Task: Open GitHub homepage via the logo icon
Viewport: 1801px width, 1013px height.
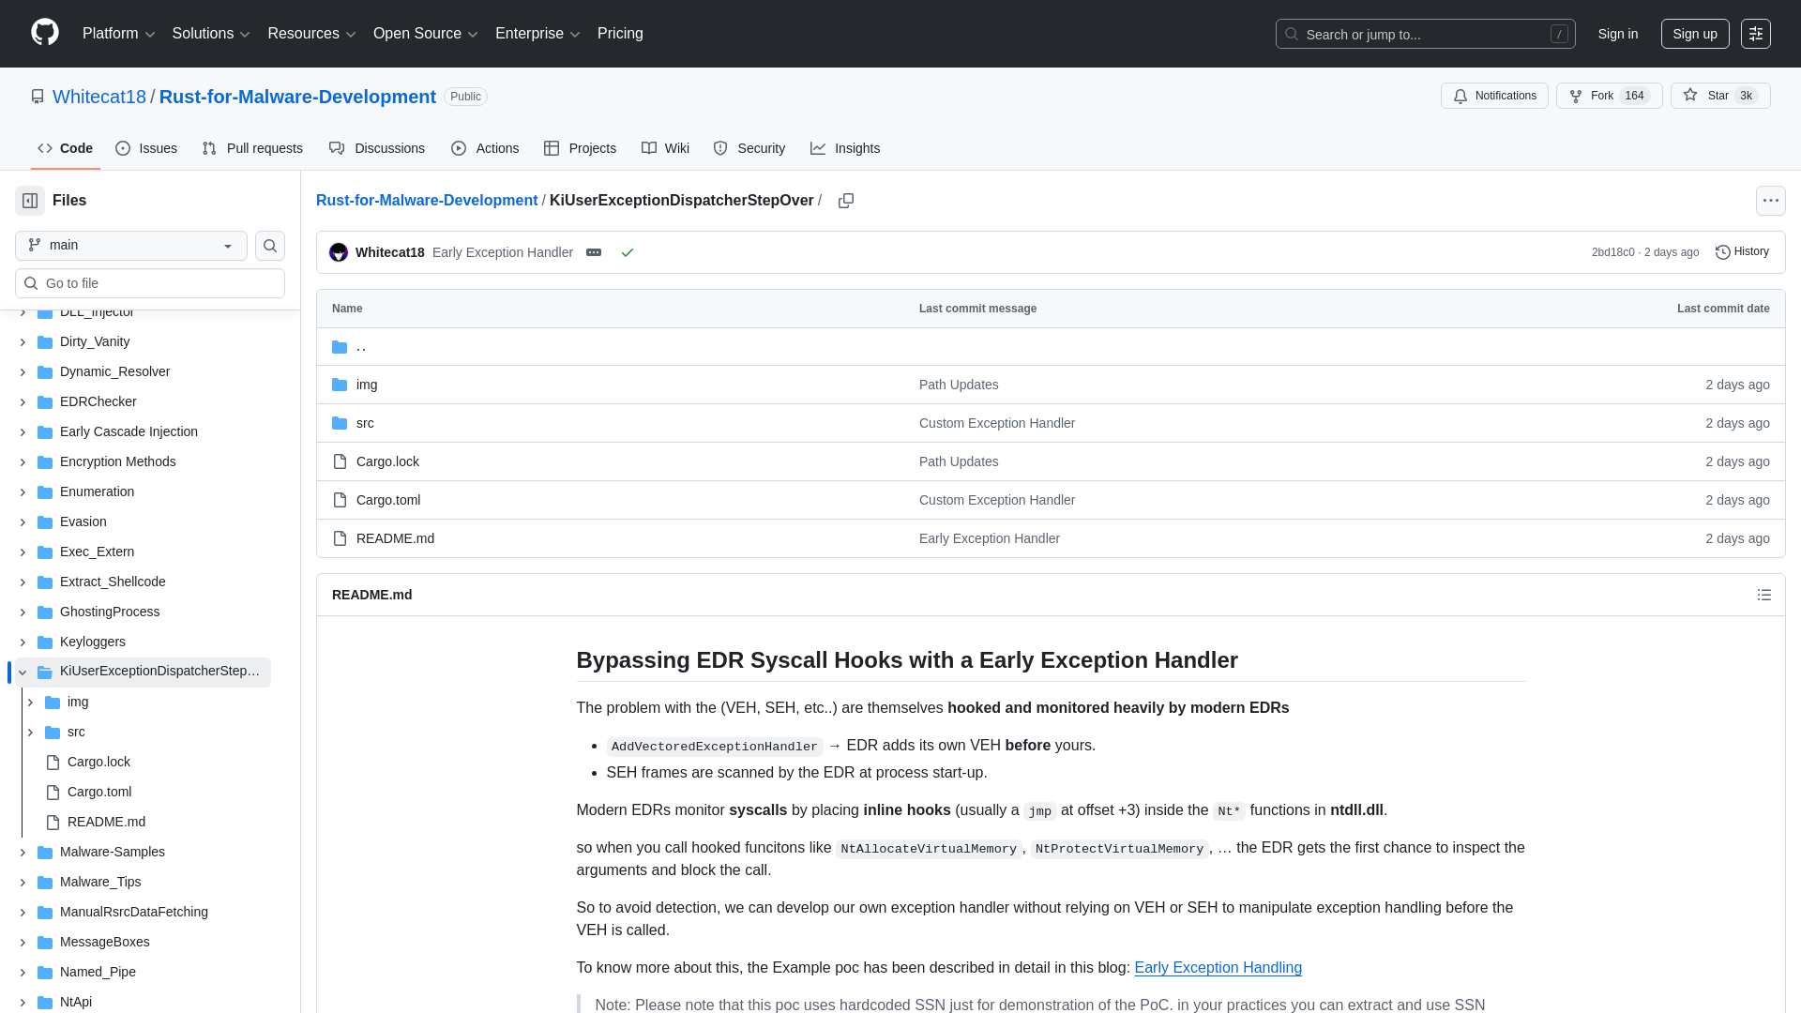Action: (x=43, y=33)
